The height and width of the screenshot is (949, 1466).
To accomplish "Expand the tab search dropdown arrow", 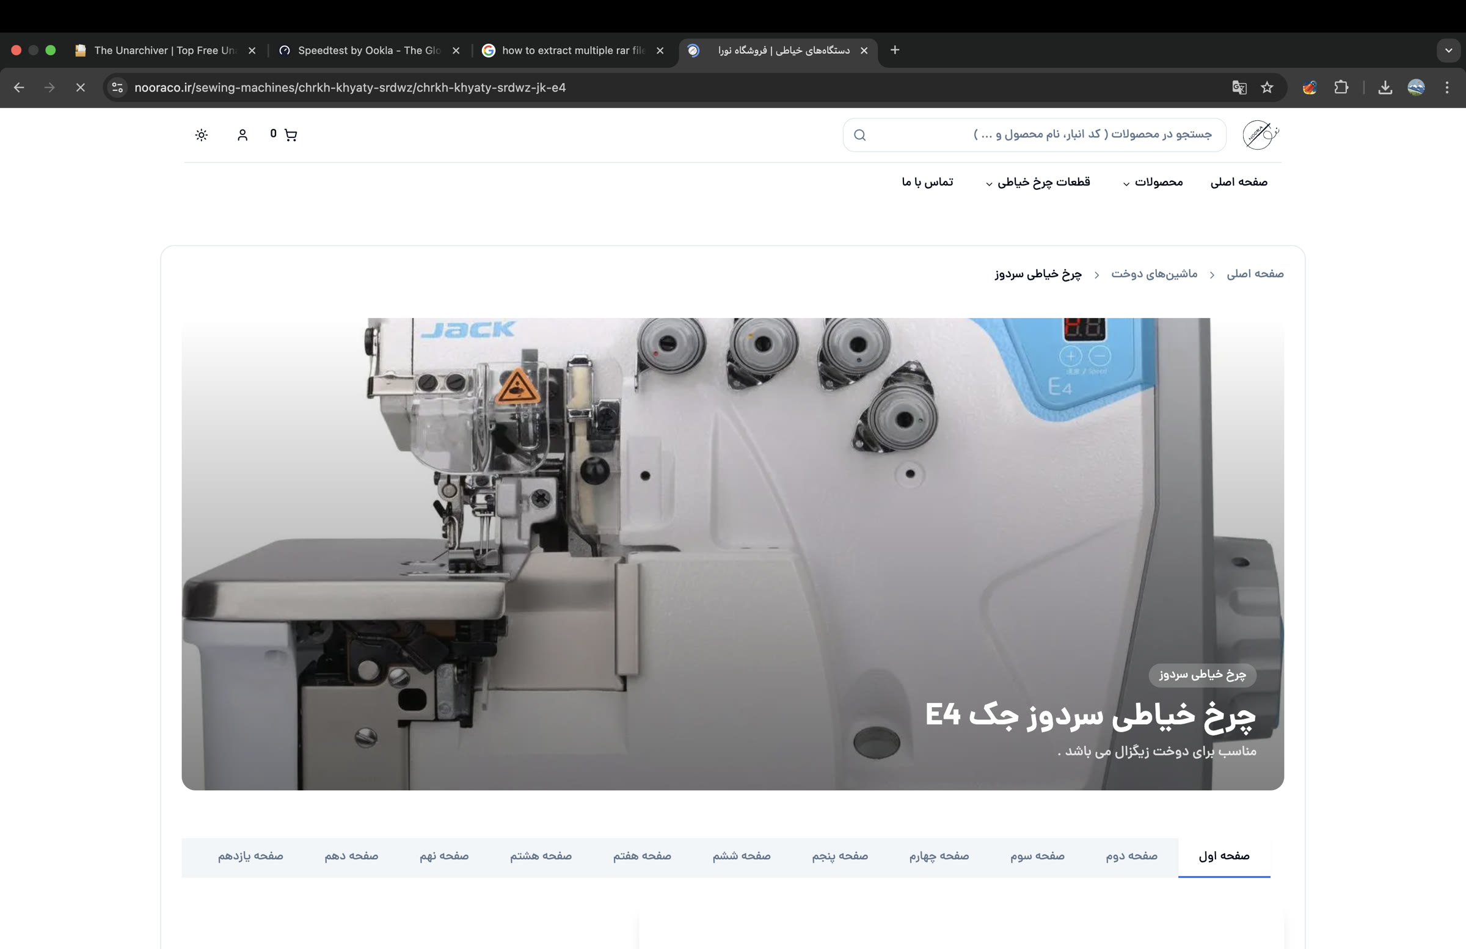I will (x=1449, y=51).
